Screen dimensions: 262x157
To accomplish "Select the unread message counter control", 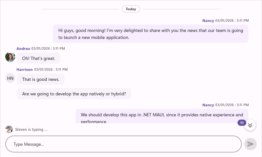I will click(242, 123).
